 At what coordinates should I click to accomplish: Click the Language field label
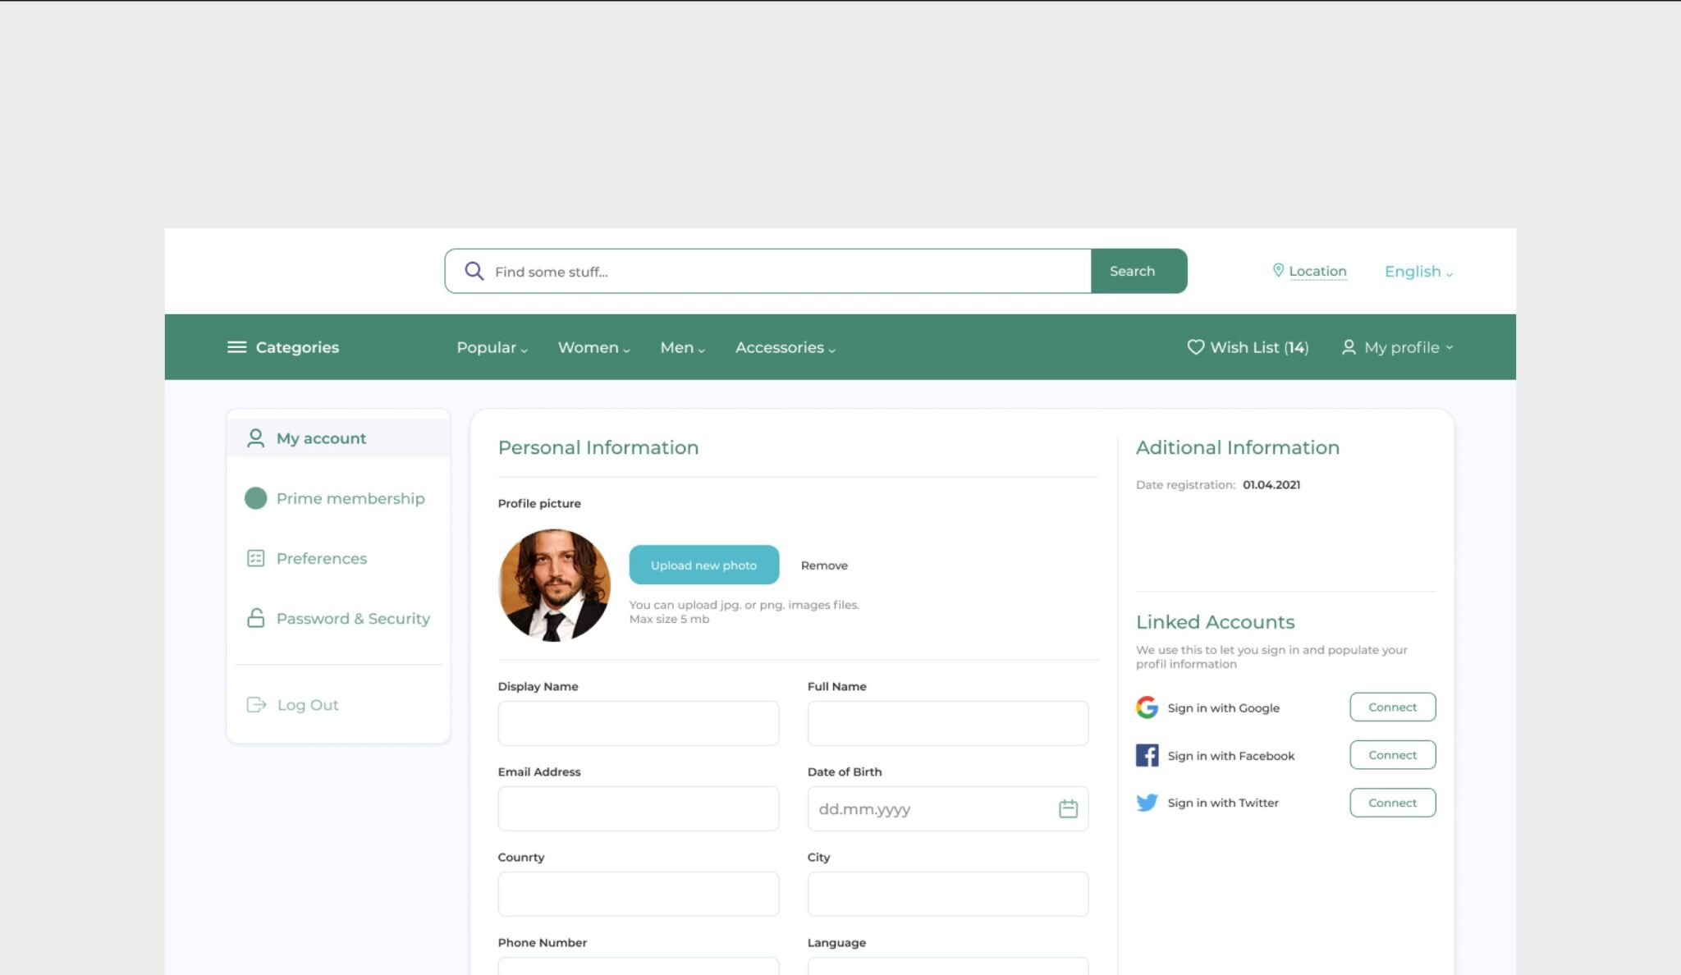pyautogui.click(x=836, y=942)
